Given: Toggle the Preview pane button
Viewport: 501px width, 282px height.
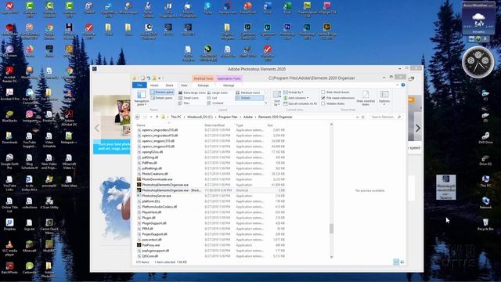Looking at the screenshot, I should click(x=162, y=92).
